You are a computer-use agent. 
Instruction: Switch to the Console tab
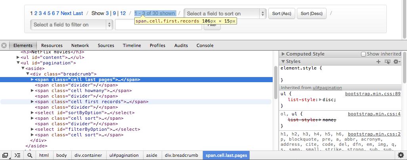click(205, 45)
